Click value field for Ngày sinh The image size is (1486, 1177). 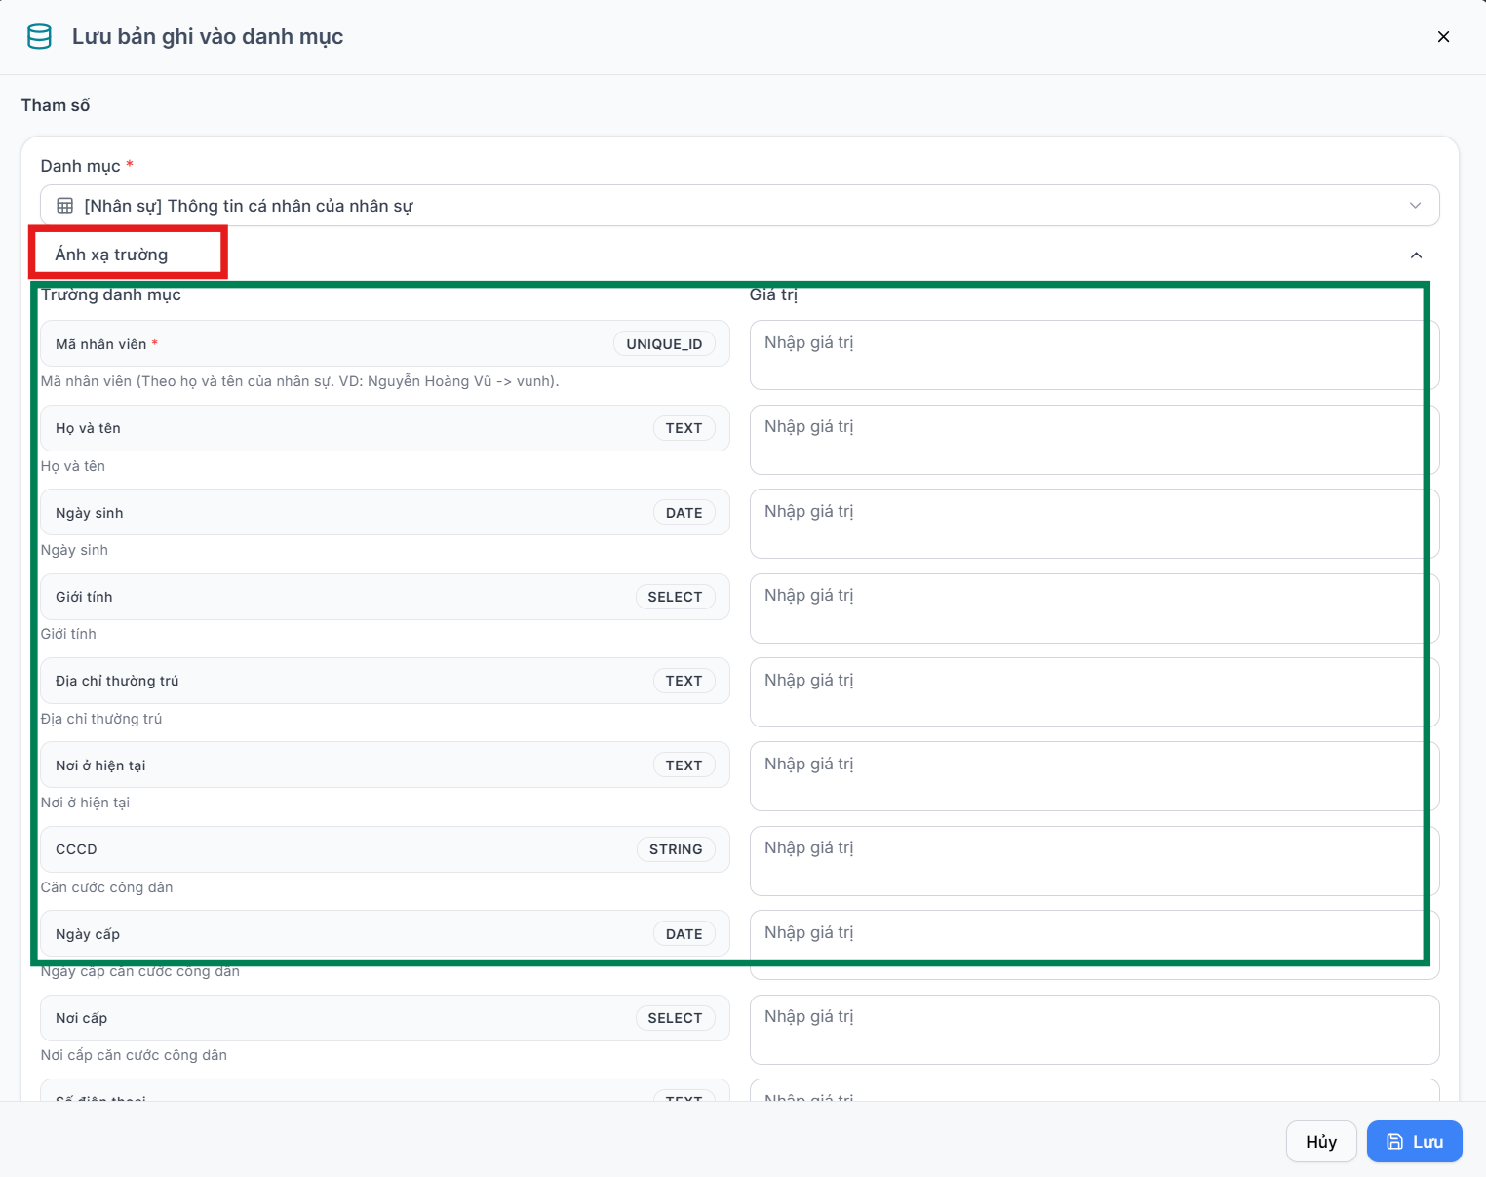coord(1094,524)
